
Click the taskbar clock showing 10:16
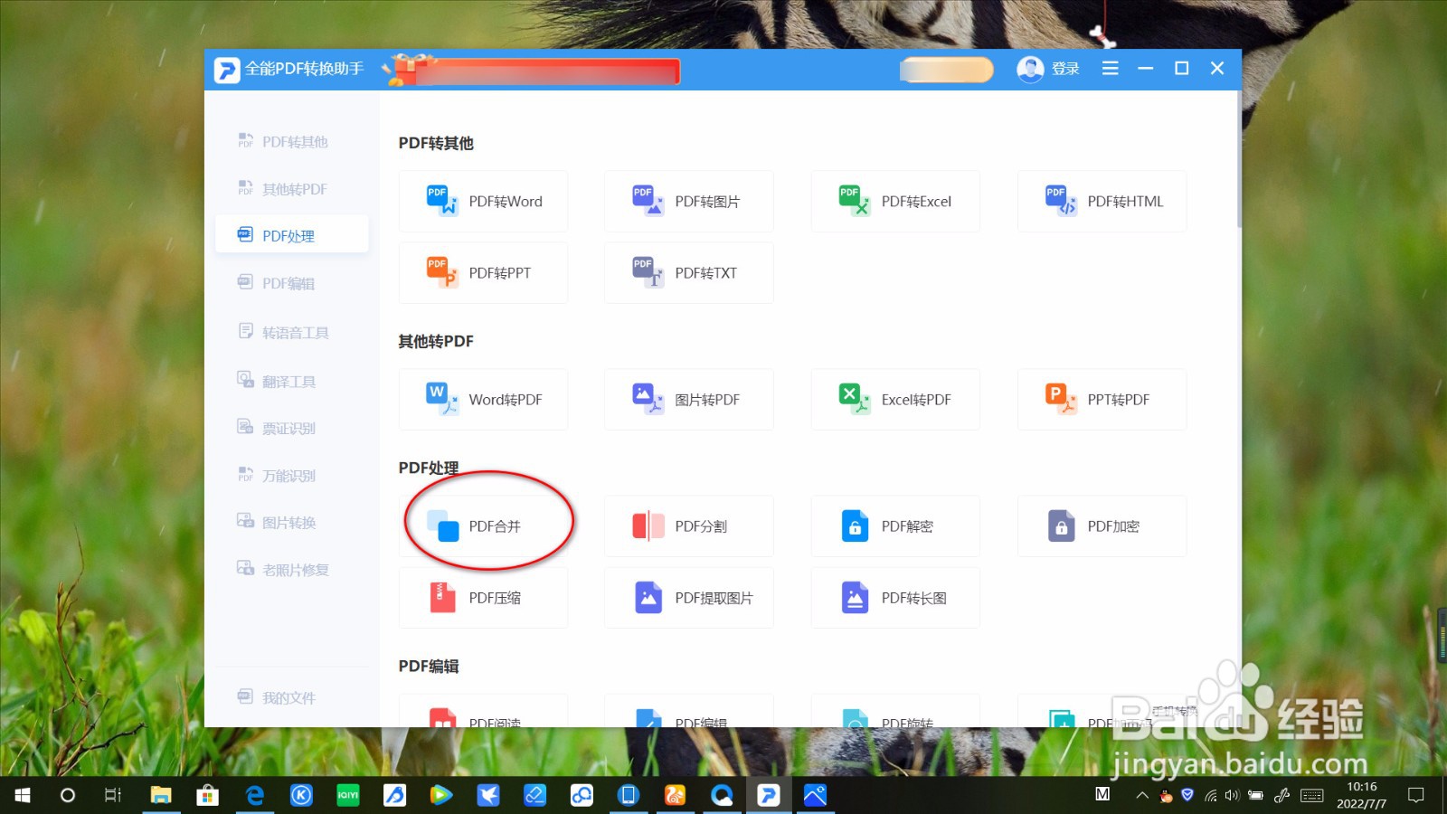[1361, 795]
